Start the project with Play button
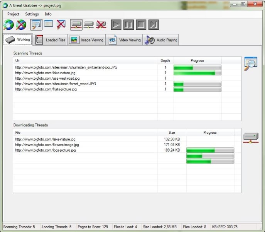Screen dimensions: 265x232 (116, 25)
